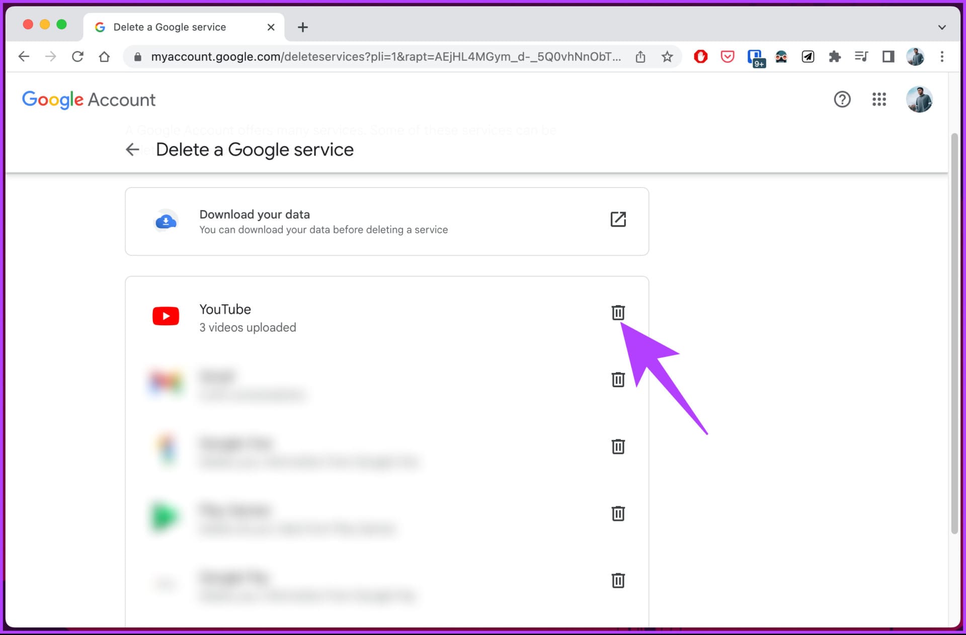Open the extension with 9+ badge
This screenshot has height=635, width=966.
point(755,58)
